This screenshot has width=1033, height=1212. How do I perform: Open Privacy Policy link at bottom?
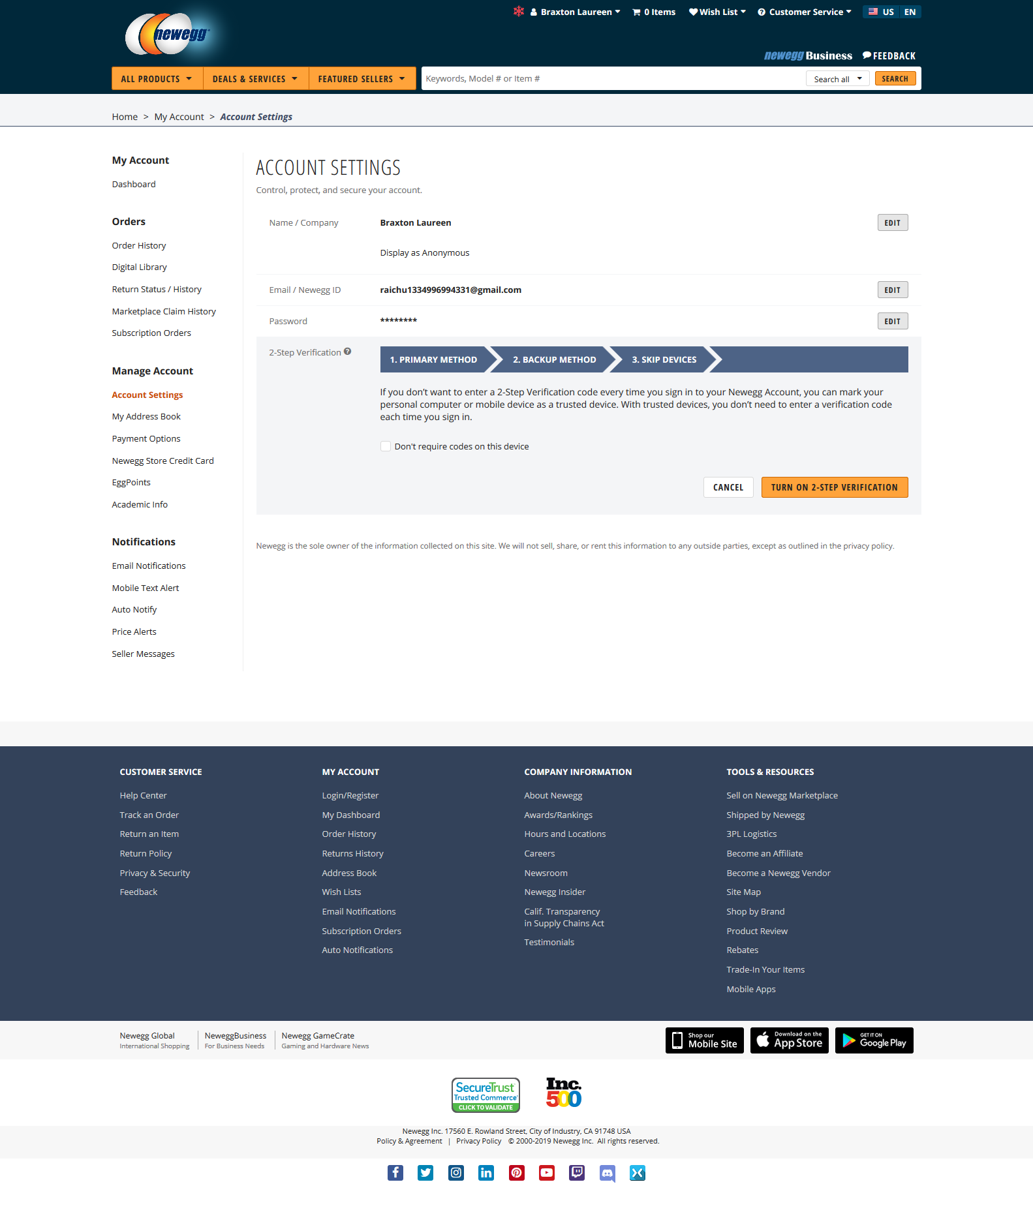[479, 1141]
